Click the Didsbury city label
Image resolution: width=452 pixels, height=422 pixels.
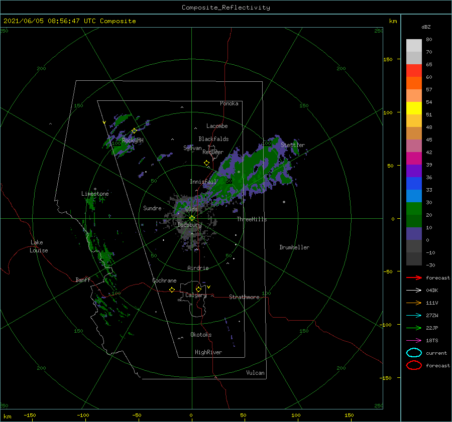[x=190, y=225]
